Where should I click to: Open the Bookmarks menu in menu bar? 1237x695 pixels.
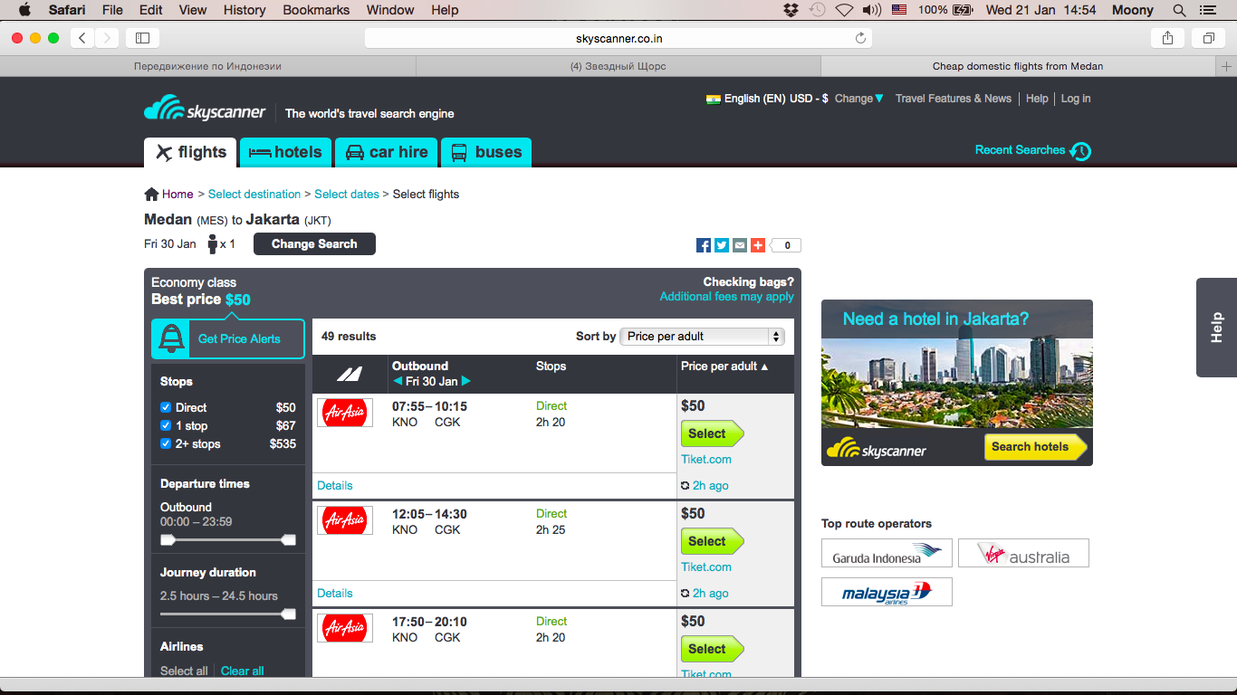316,10
